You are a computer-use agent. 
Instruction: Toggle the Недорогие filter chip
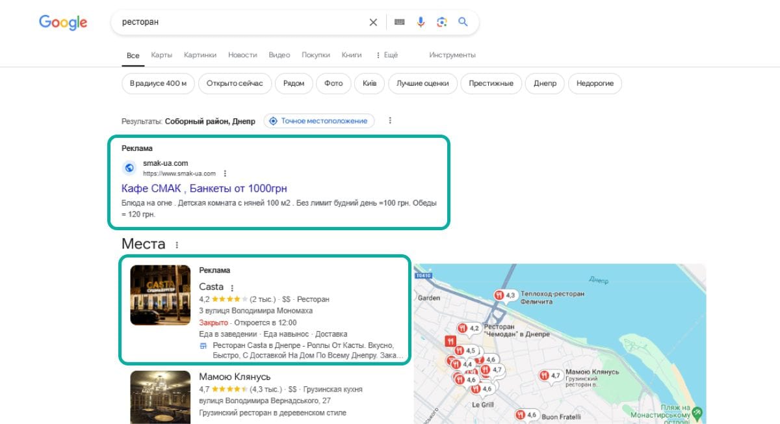tap(595, 84)
